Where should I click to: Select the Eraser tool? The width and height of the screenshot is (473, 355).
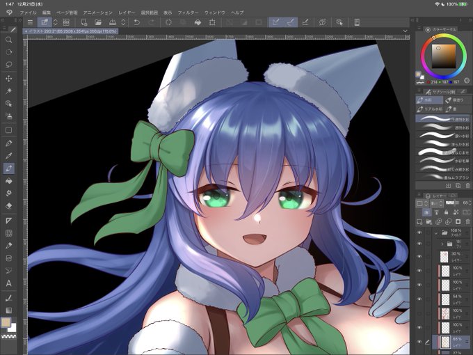coord(9,206)
